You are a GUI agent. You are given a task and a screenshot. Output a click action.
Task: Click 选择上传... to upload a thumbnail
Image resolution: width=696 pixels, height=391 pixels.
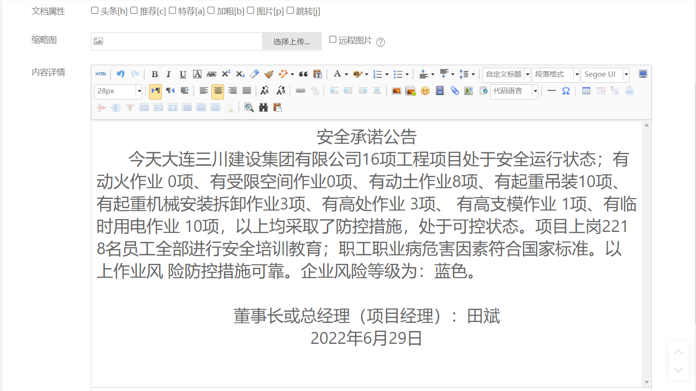click(292, 41)
